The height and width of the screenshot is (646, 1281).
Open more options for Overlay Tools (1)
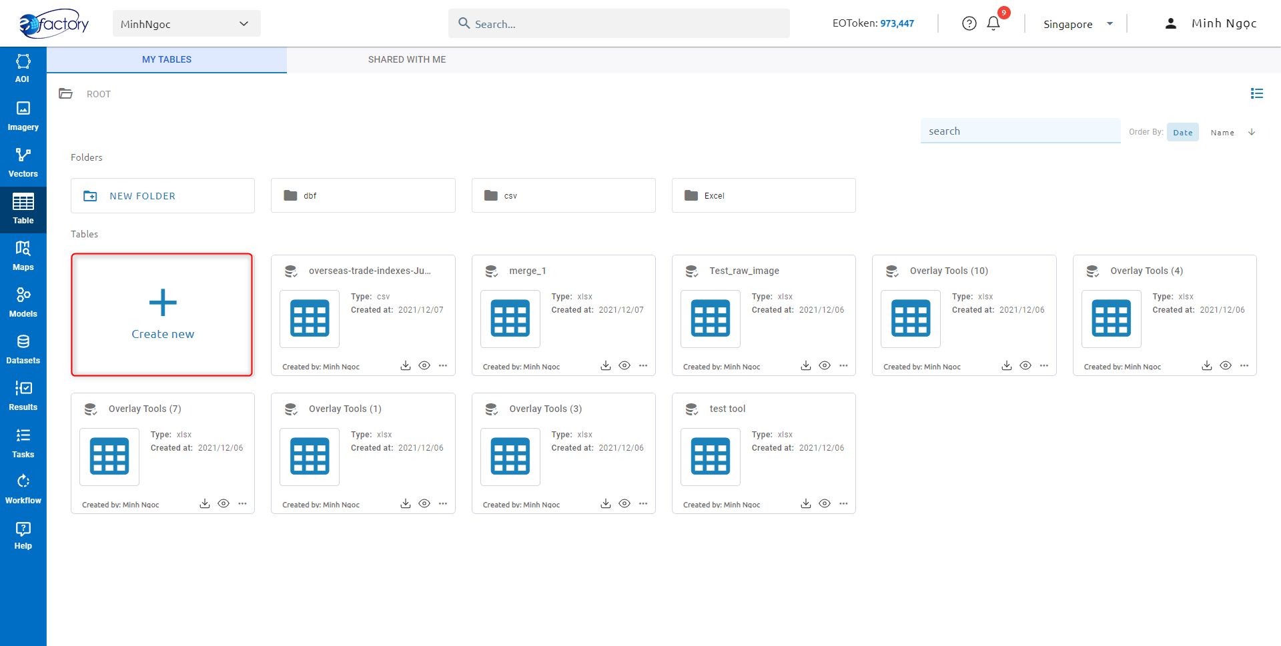coord(443,503)
